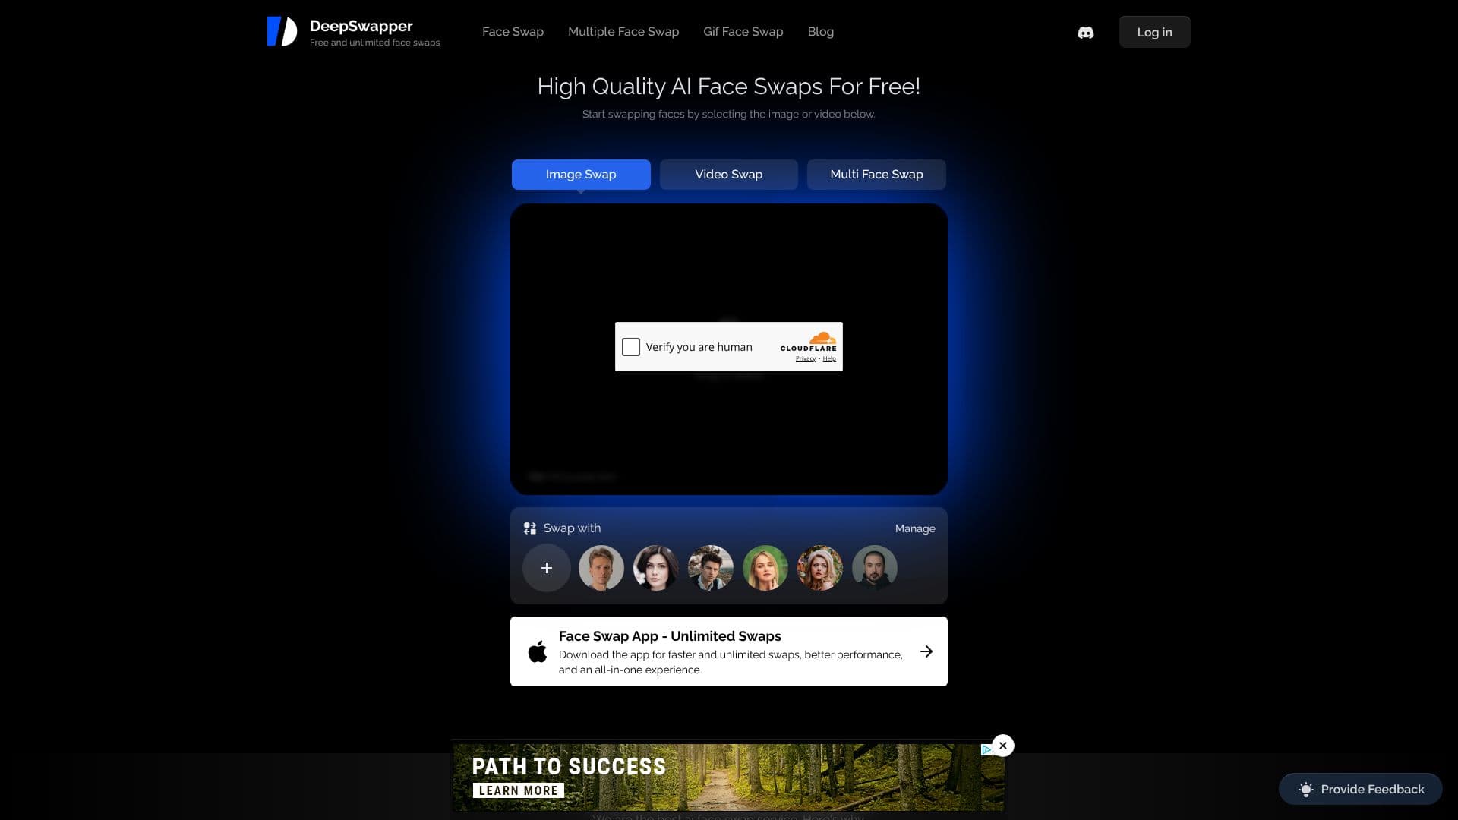The height and width of the screenshot is (820, 1458).
Task: Open the Blog nav link
Action: [x=821, y=32]
